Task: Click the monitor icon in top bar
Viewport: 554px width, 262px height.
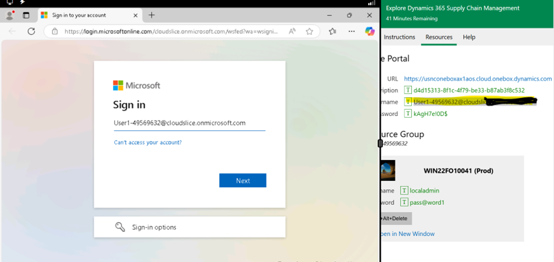Action: click(9, 2)
